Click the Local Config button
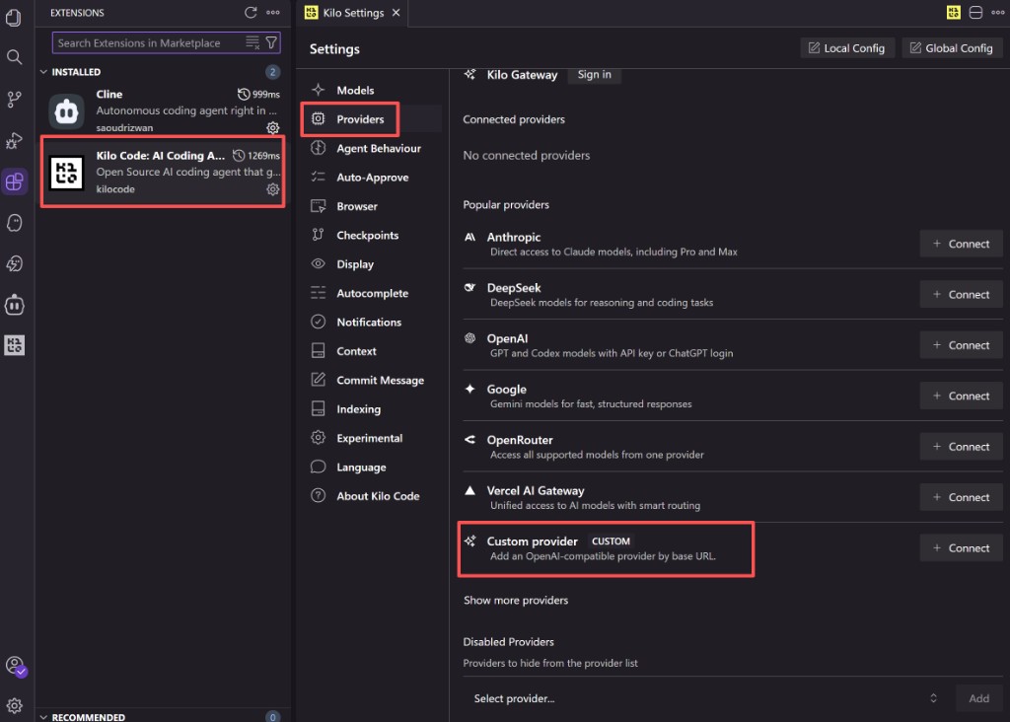The image size is (1010, 722). point(847,48)
